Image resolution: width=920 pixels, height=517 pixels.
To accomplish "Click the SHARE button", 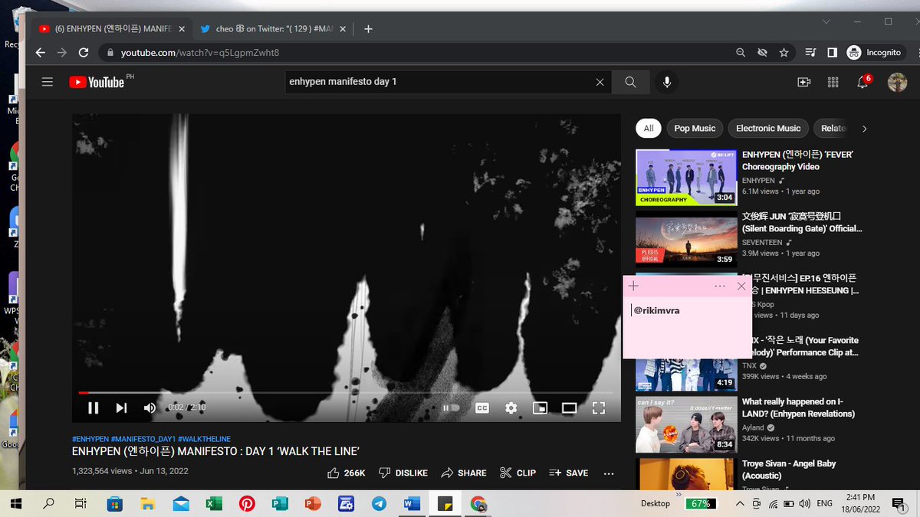I will click(464, 473).
